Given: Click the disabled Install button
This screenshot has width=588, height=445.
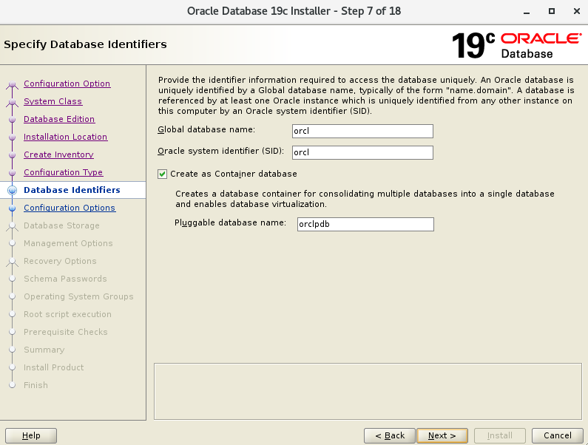Looking at the screenshot, I should tap(500, 435).
